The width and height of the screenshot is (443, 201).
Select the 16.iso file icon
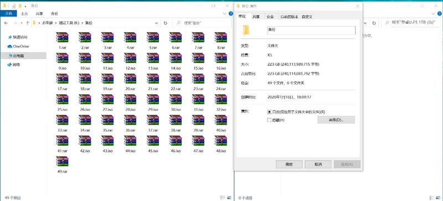click(x=220, y=58)
